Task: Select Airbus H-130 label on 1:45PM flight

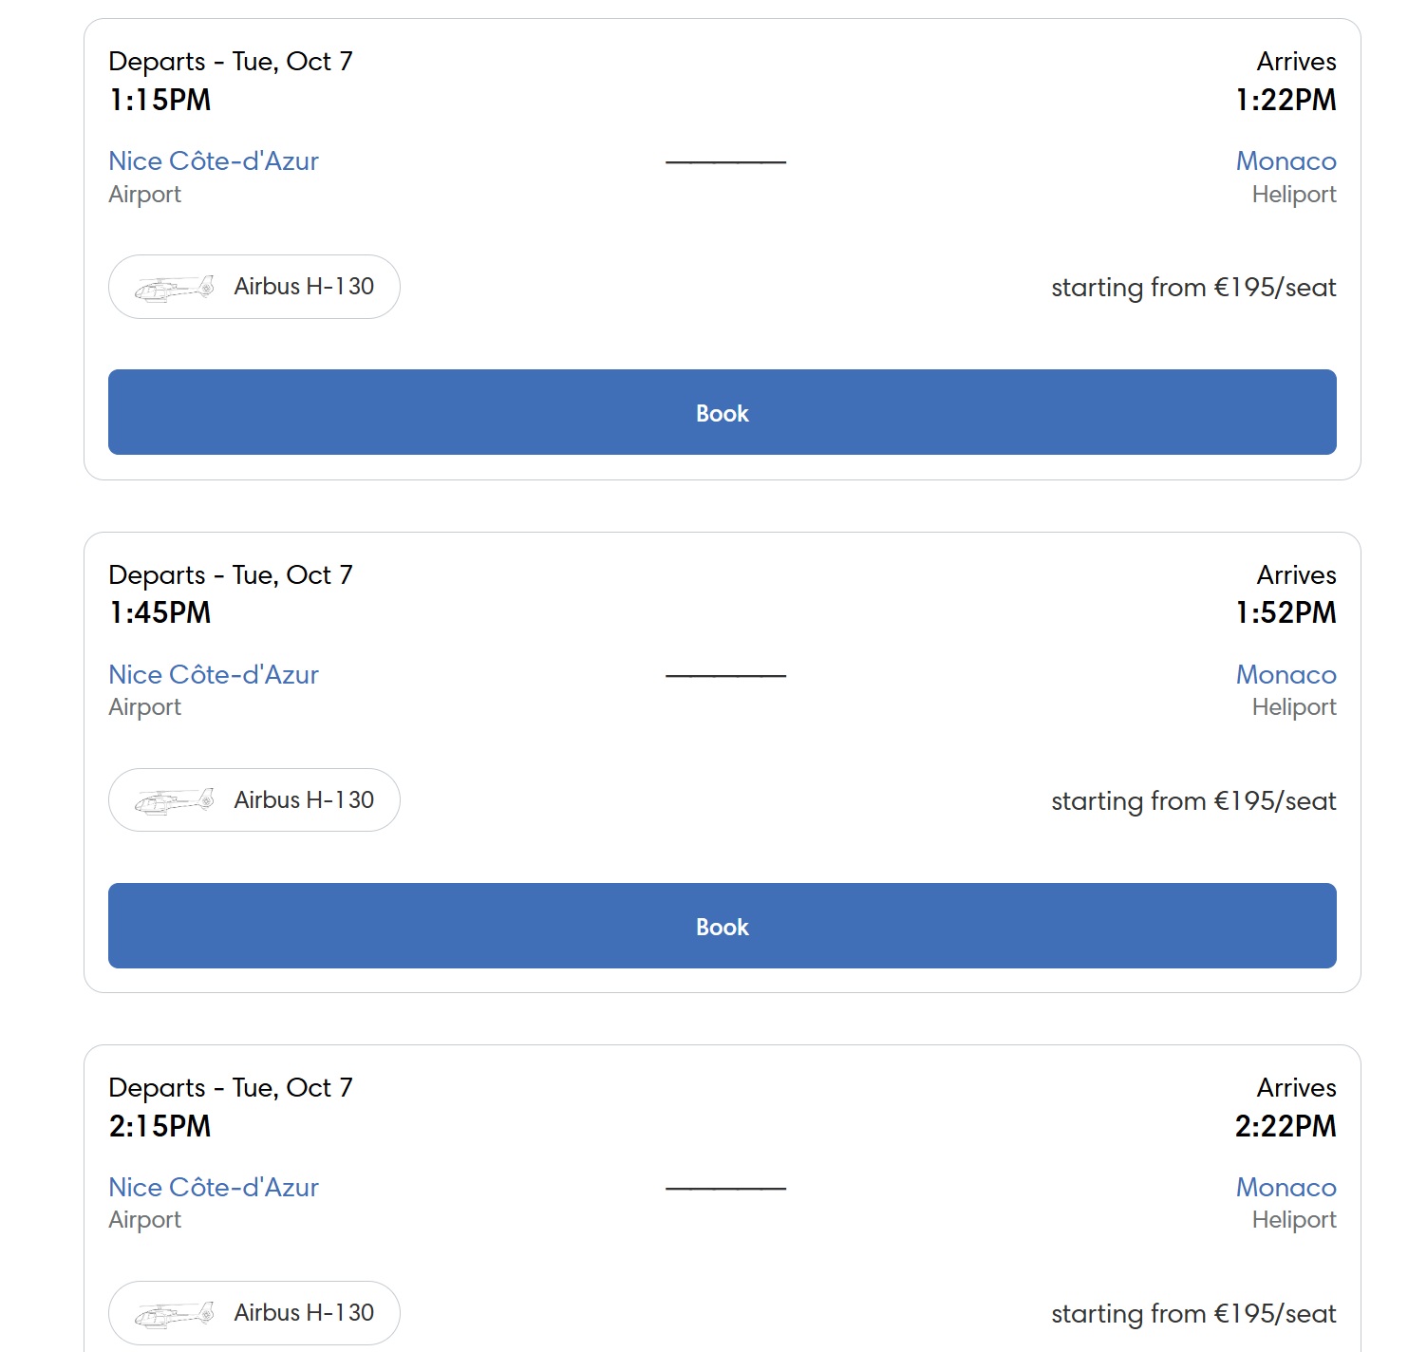Action: pos(304,800)
